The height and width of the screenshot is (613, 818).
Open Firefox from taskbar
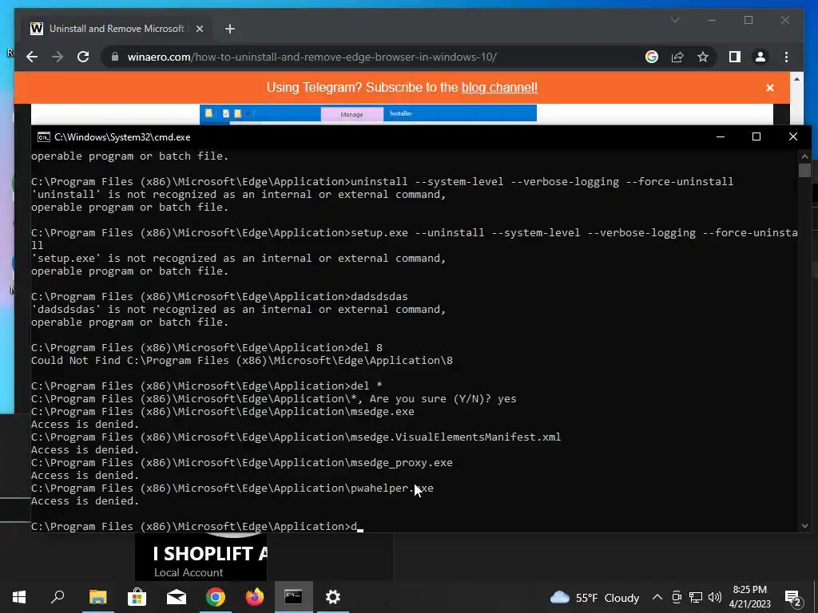[x=255, y=597]
